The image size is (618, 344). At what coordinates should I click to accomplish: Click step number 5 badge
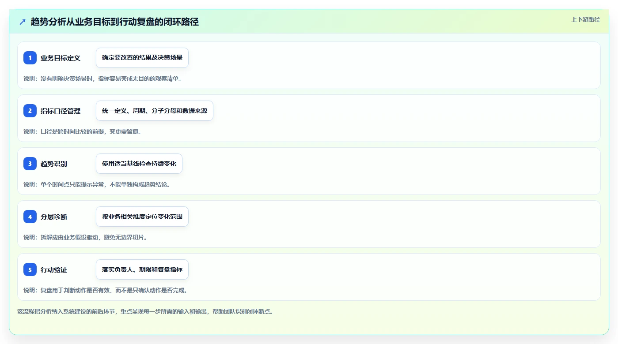30,269
